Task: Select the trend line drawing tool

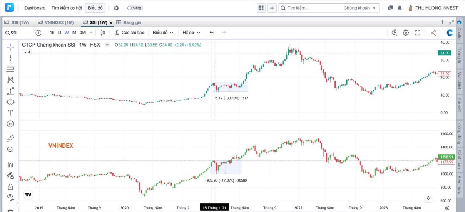Action: (x=10, y=58)
